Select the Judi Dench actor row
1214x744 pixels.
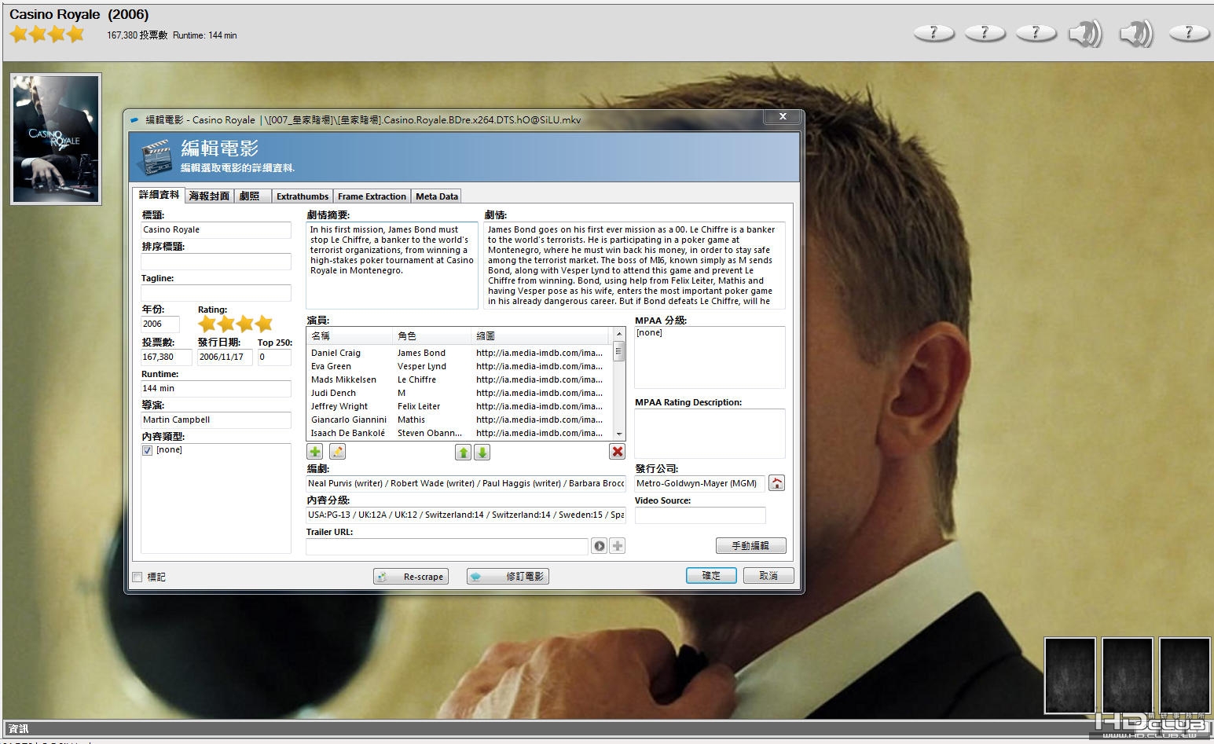point(460,393)
